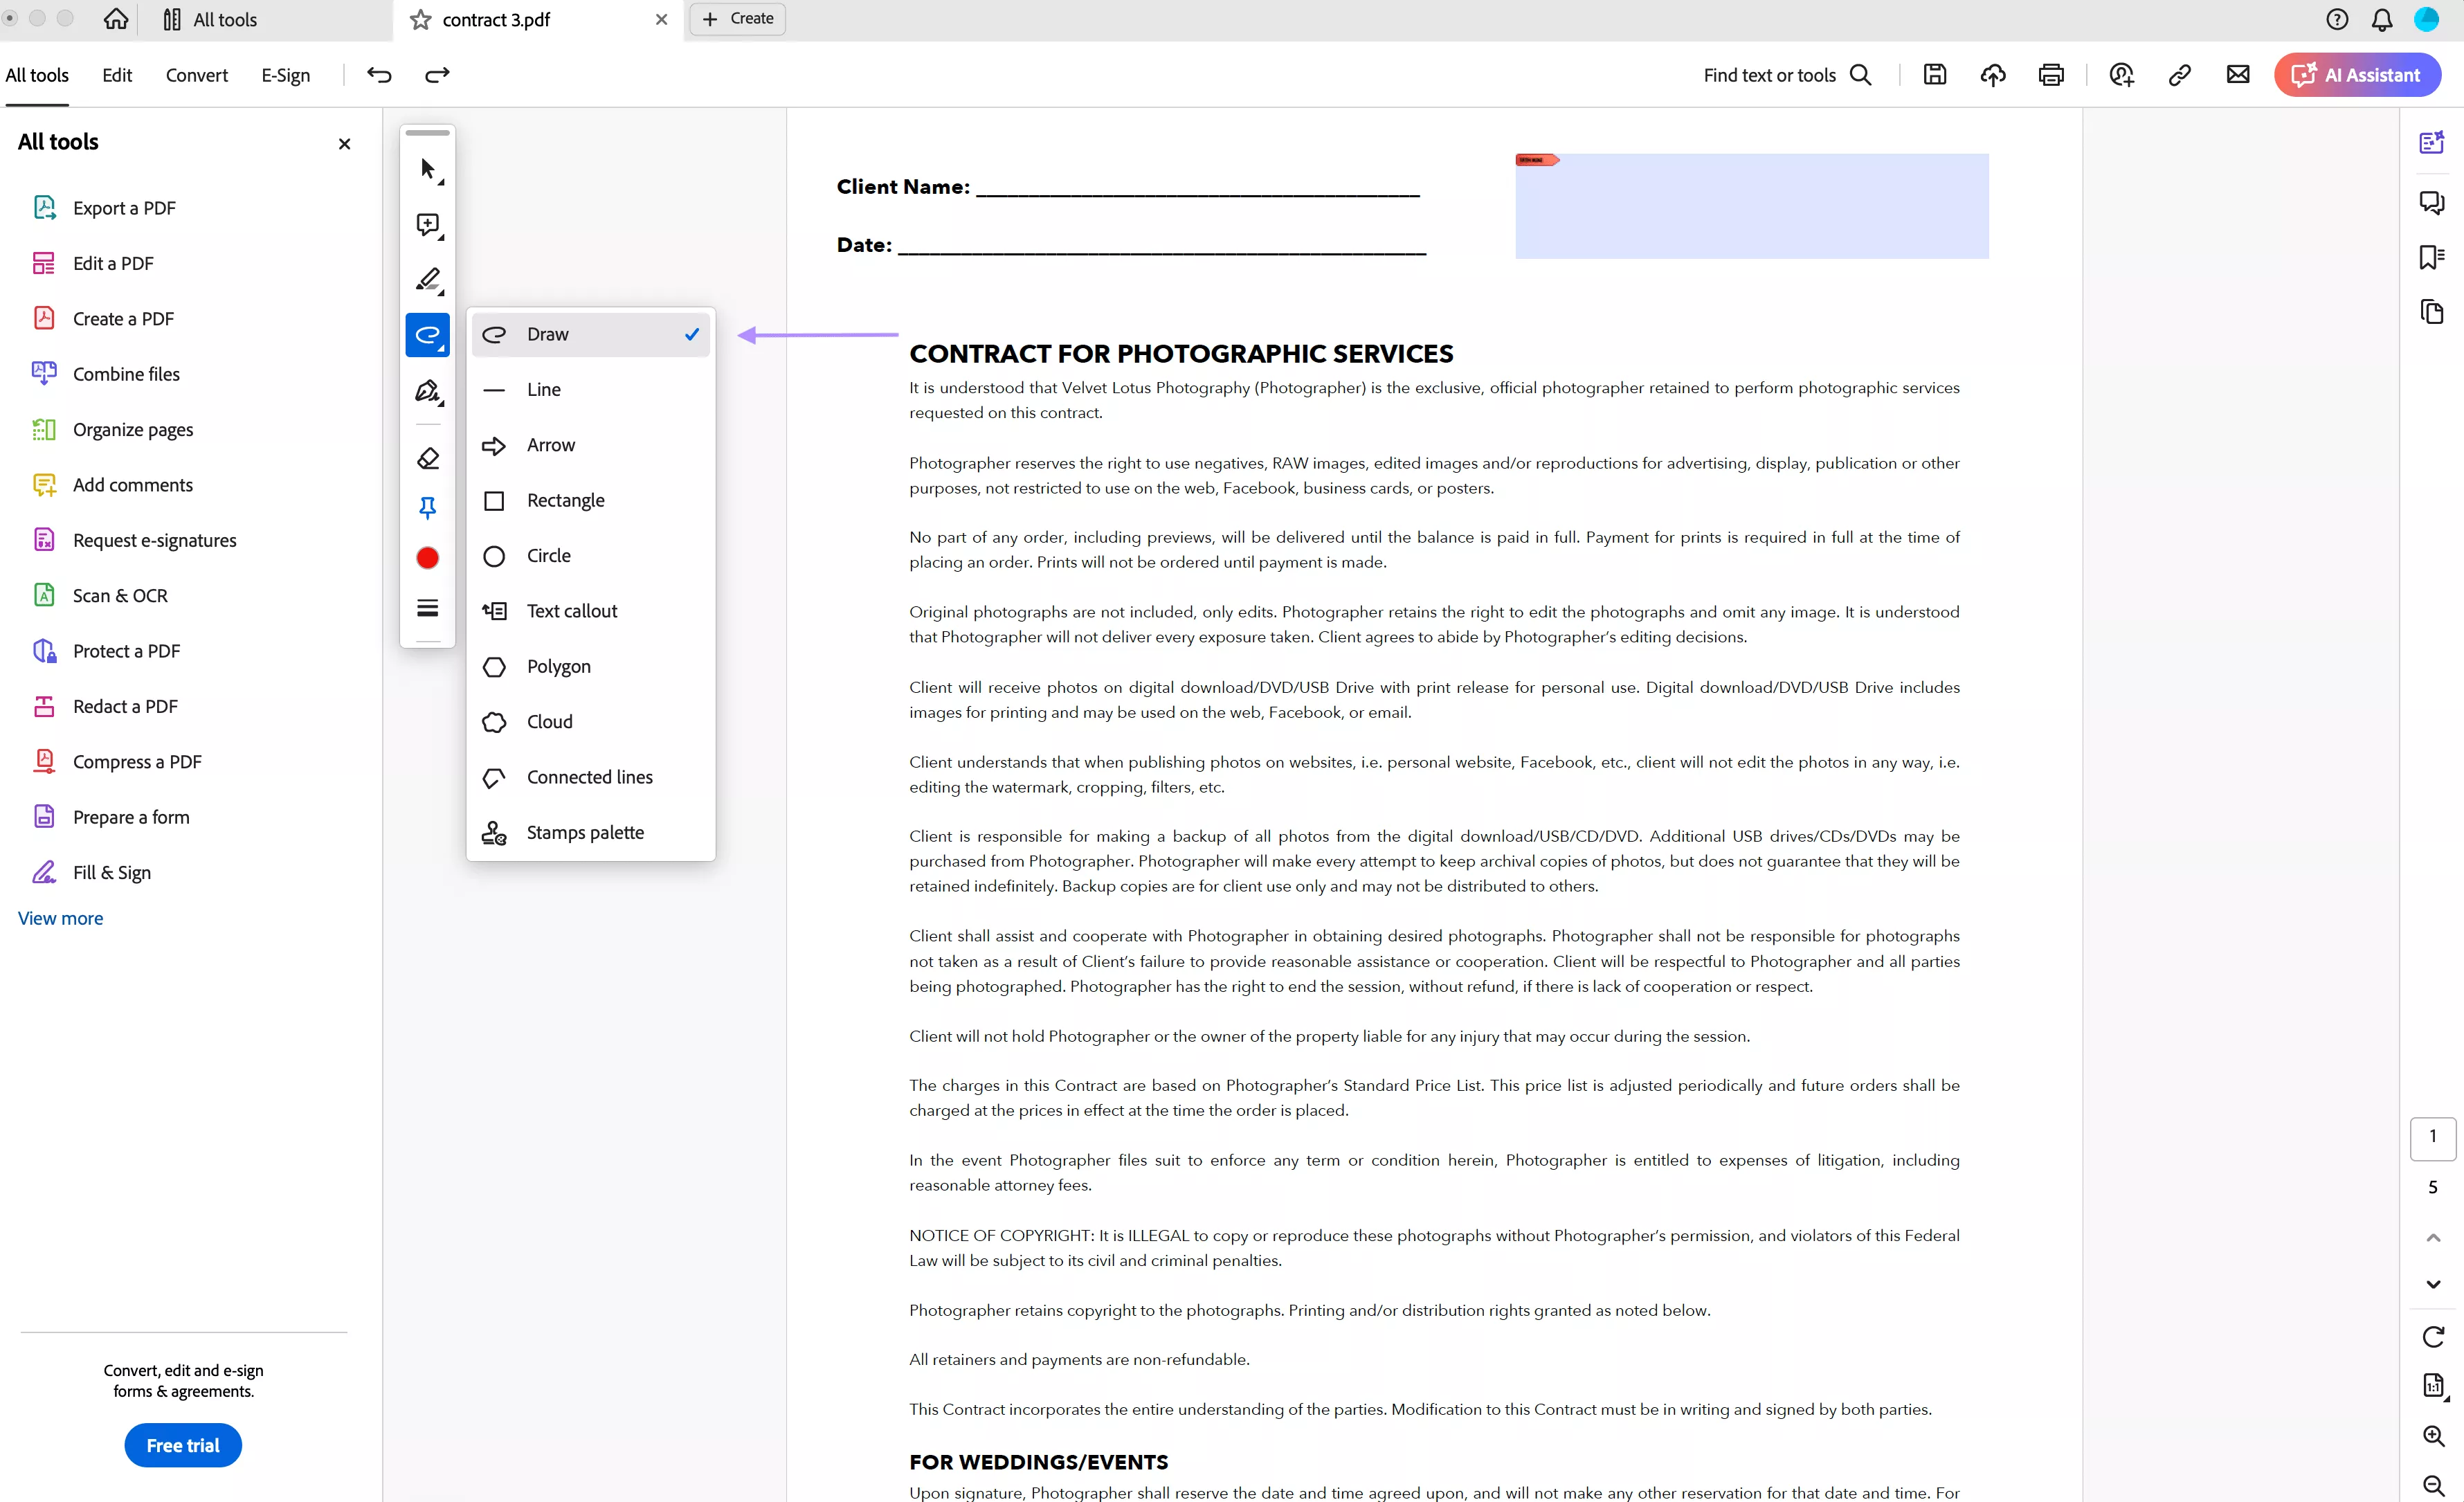This screenshot has height=1502, width=2464.
Task: Click the Free trial button
Action: [183, 1445]
